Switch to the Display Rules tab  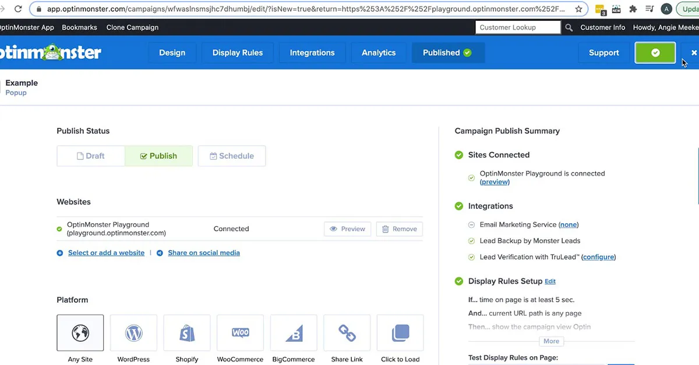238,52
